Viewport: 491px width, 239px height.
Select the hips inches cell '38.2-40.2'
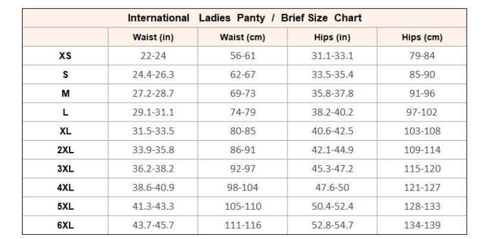point(332,113)
